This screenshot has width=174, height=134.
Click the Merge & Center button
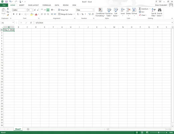pos(65,14)
